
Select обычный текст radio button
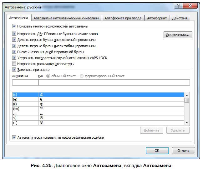48,76
